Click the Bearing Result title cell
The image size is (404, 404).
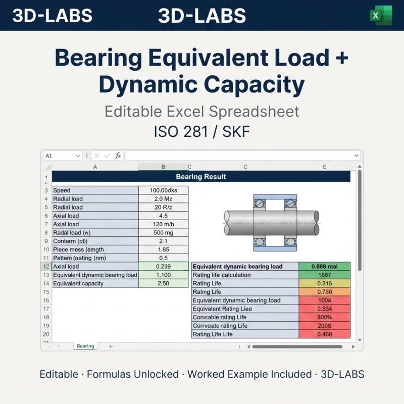201,176
